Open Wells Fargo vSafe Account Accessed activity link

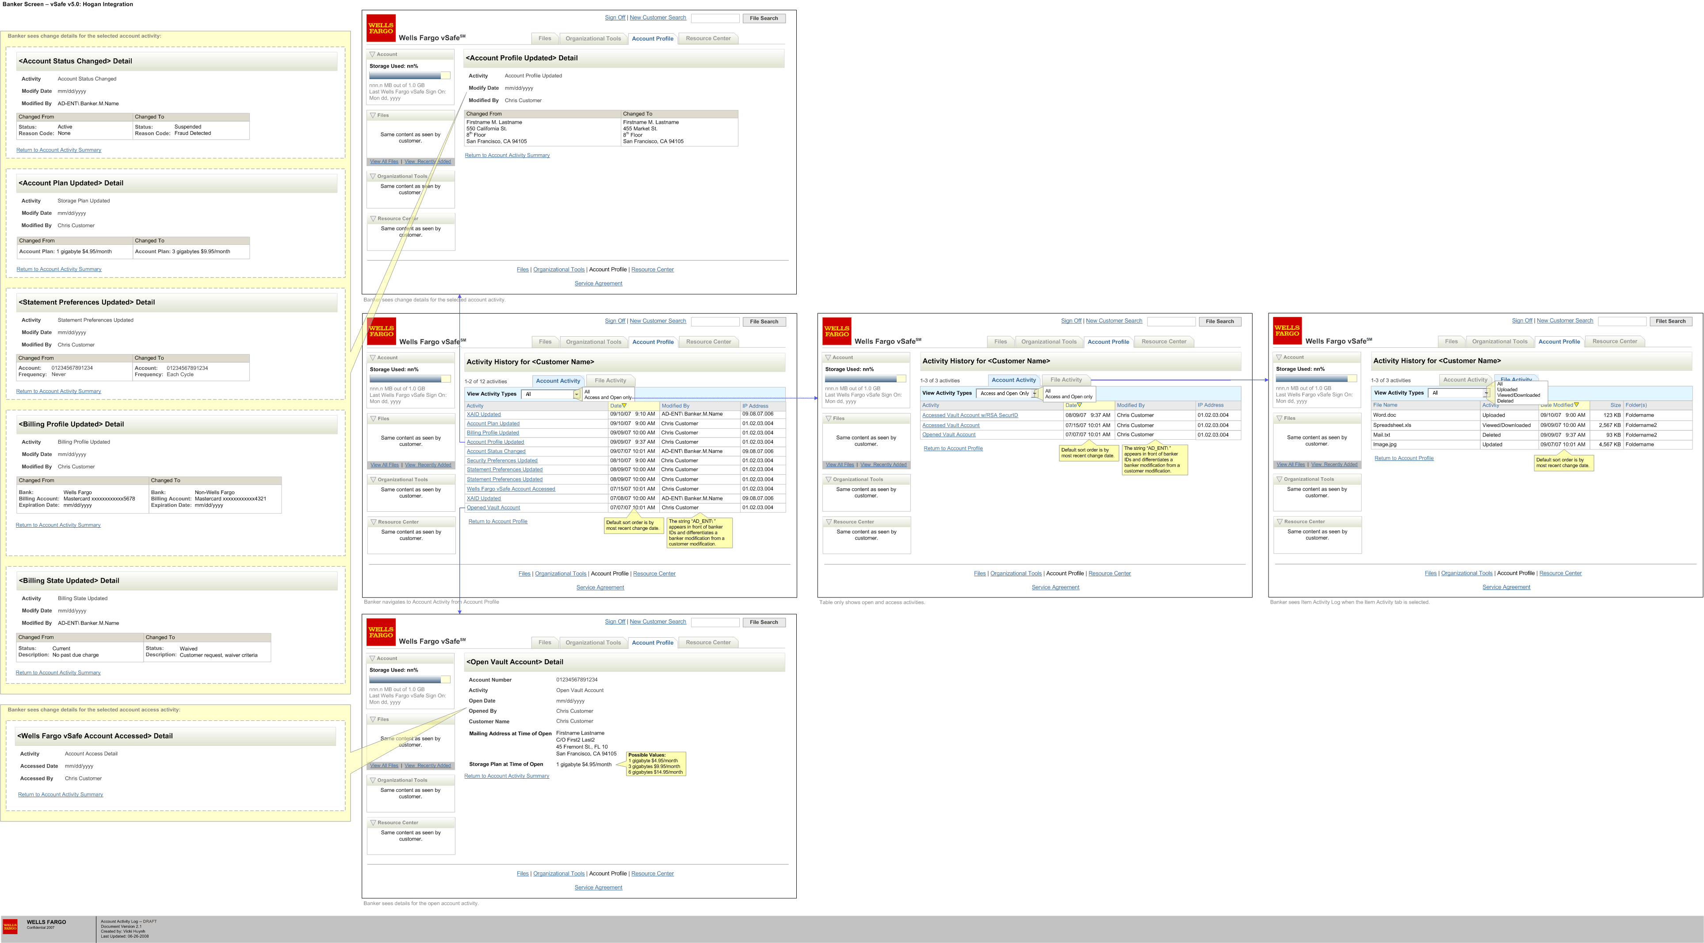point(511,489)
